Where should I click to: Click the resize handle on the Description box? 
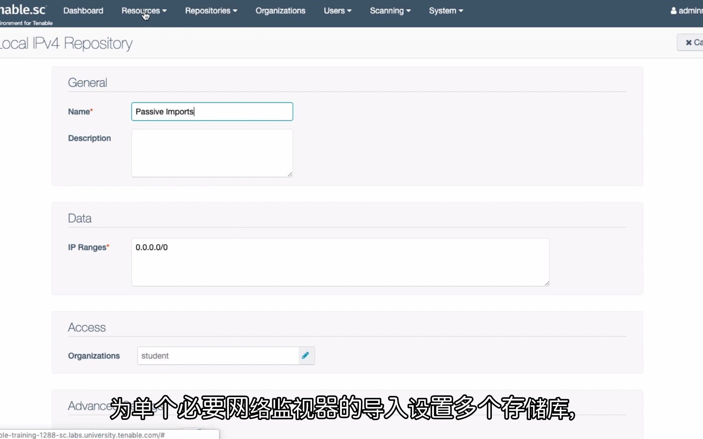coord(290,174)
